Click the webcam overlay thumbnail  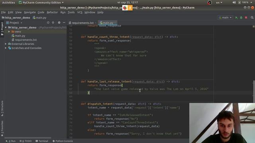(222, 123)
